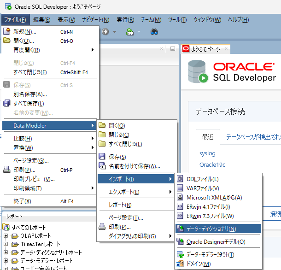Switch to the 最近 tab
Screen dimensions: 281x270
208,137
